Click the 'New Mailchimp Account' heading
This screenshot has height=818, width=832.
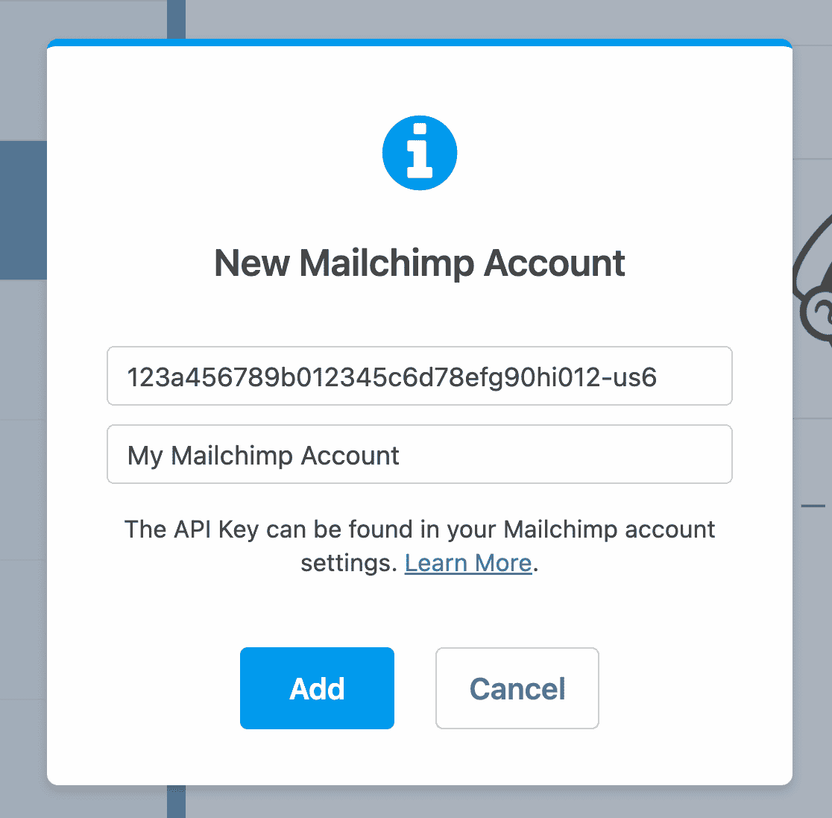[x=420, y=263]
